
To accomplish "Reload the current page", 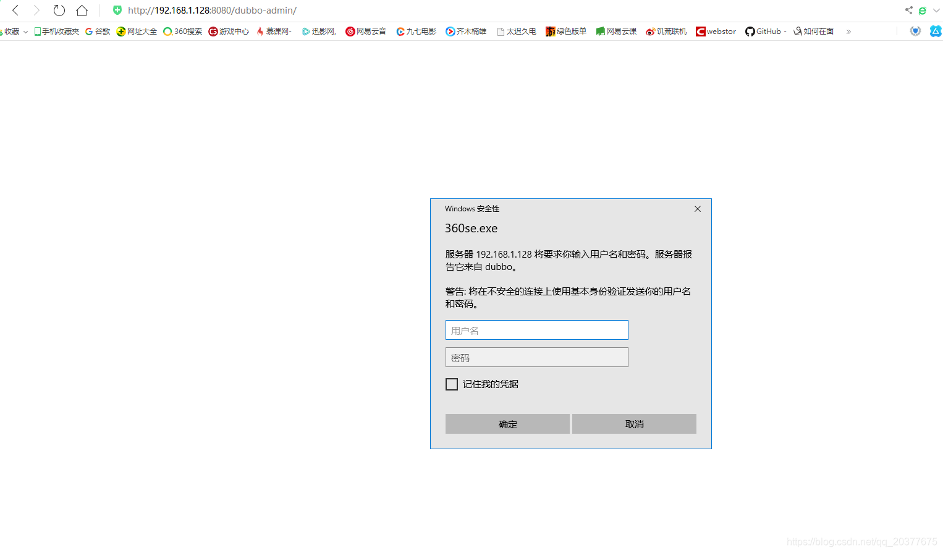I will click(x=59, y=11).
